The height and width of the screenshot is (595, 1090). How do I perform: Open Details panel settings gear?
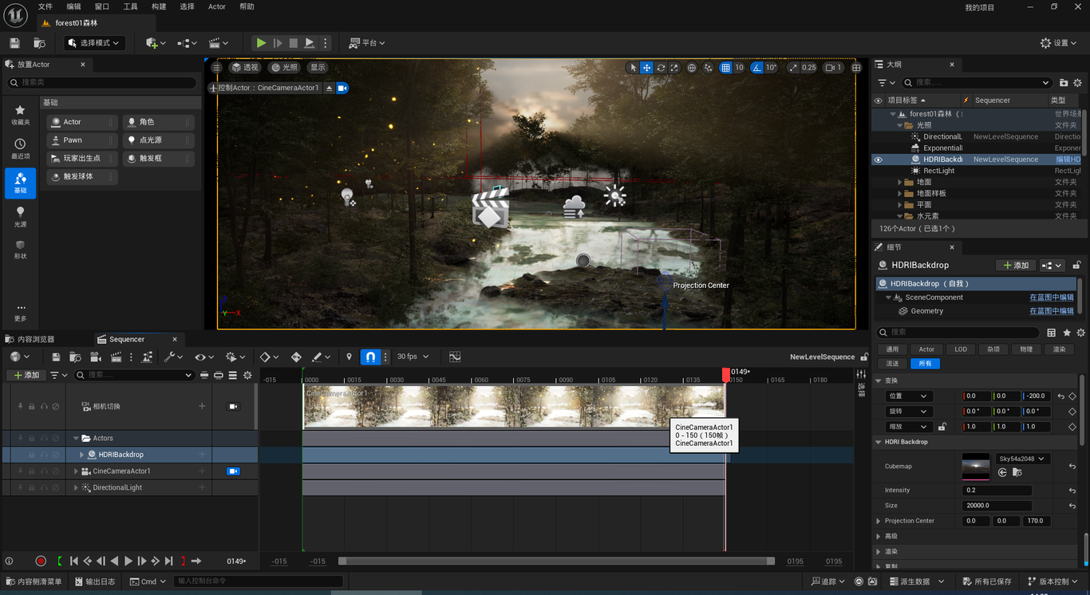1081,333
